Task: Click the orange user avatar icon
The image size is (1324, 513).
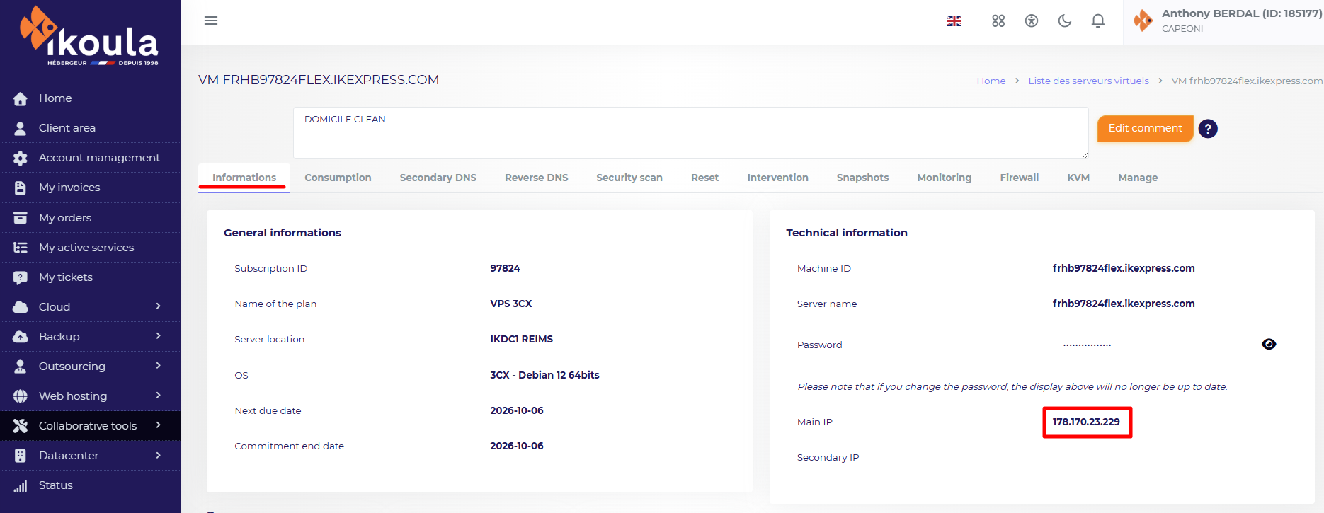Action: click(x=1143, y=21)
